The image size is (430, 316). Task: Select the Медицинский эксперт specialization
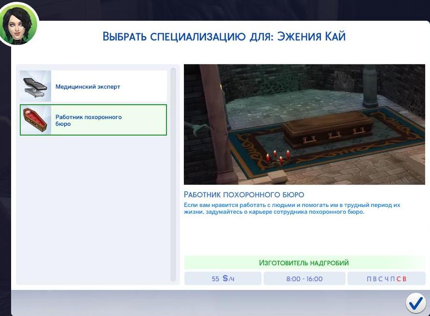93,86
